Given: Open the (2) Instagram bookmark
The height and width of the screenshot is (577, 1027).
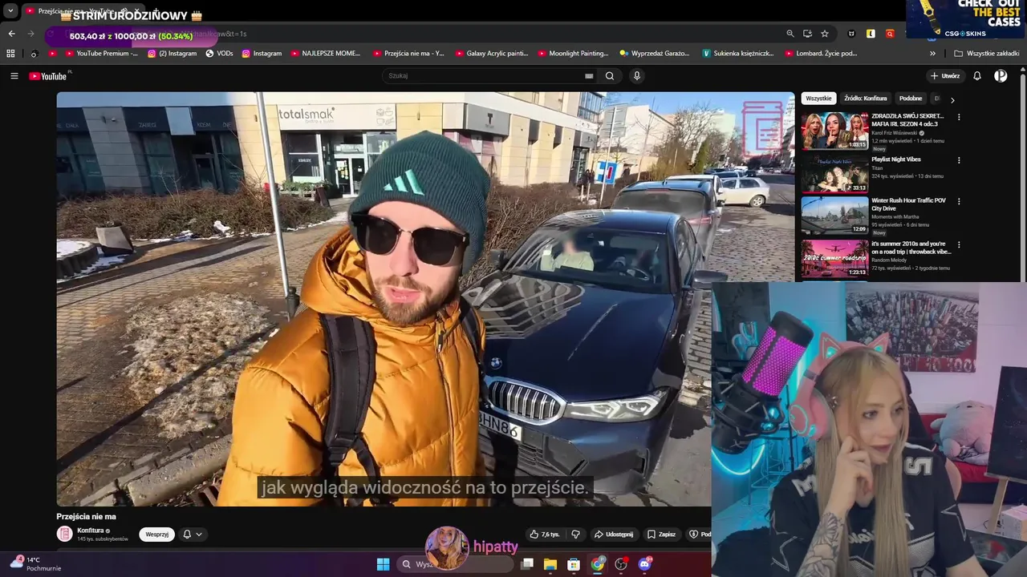Looking at the screenshot, I should [172, 54].
